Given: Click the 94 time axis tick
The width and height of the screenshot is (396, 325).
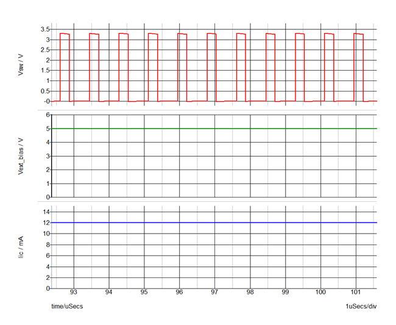Looking at the screenshot, I should pyautogui.click(x=109, y=292).
